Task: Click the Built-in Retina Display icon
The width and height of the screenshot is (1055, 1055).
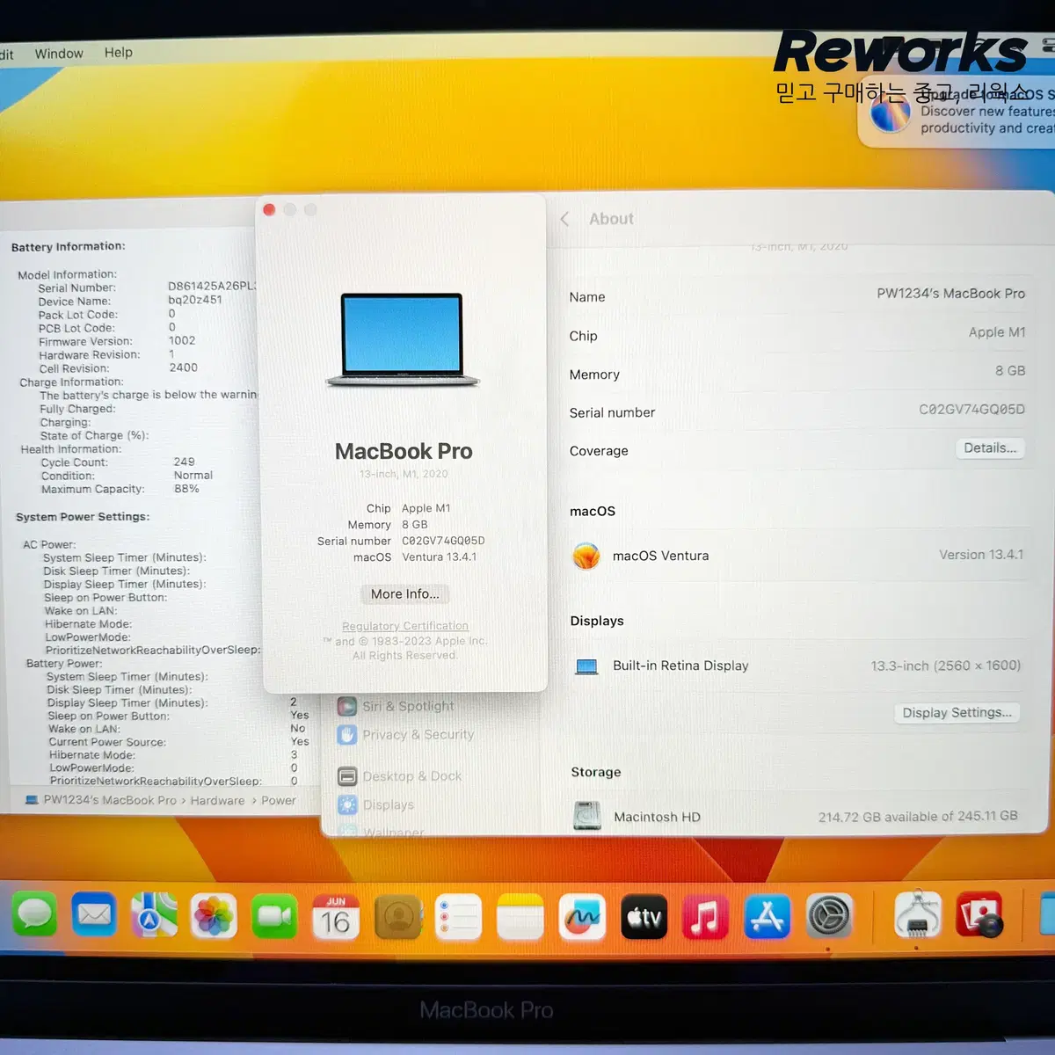Action: (586, 666)
